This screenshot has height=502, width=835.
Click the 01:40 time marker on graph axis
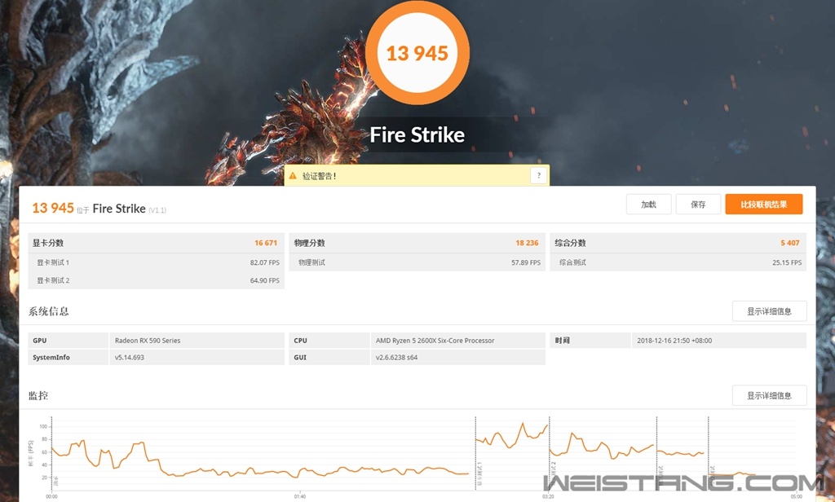click(x=300, y=496)
